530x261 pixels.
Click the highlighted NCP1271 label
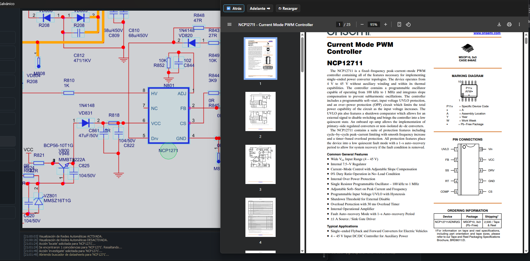(x=168, y=151)
